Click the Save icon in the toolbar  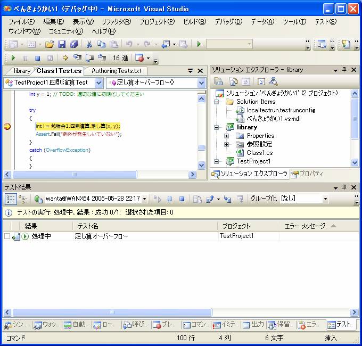(x=62, y=44)
